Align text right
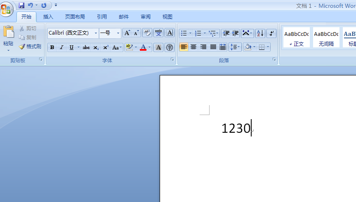The height and width of the screenshot is (202, 356). (x=203, y=47)
